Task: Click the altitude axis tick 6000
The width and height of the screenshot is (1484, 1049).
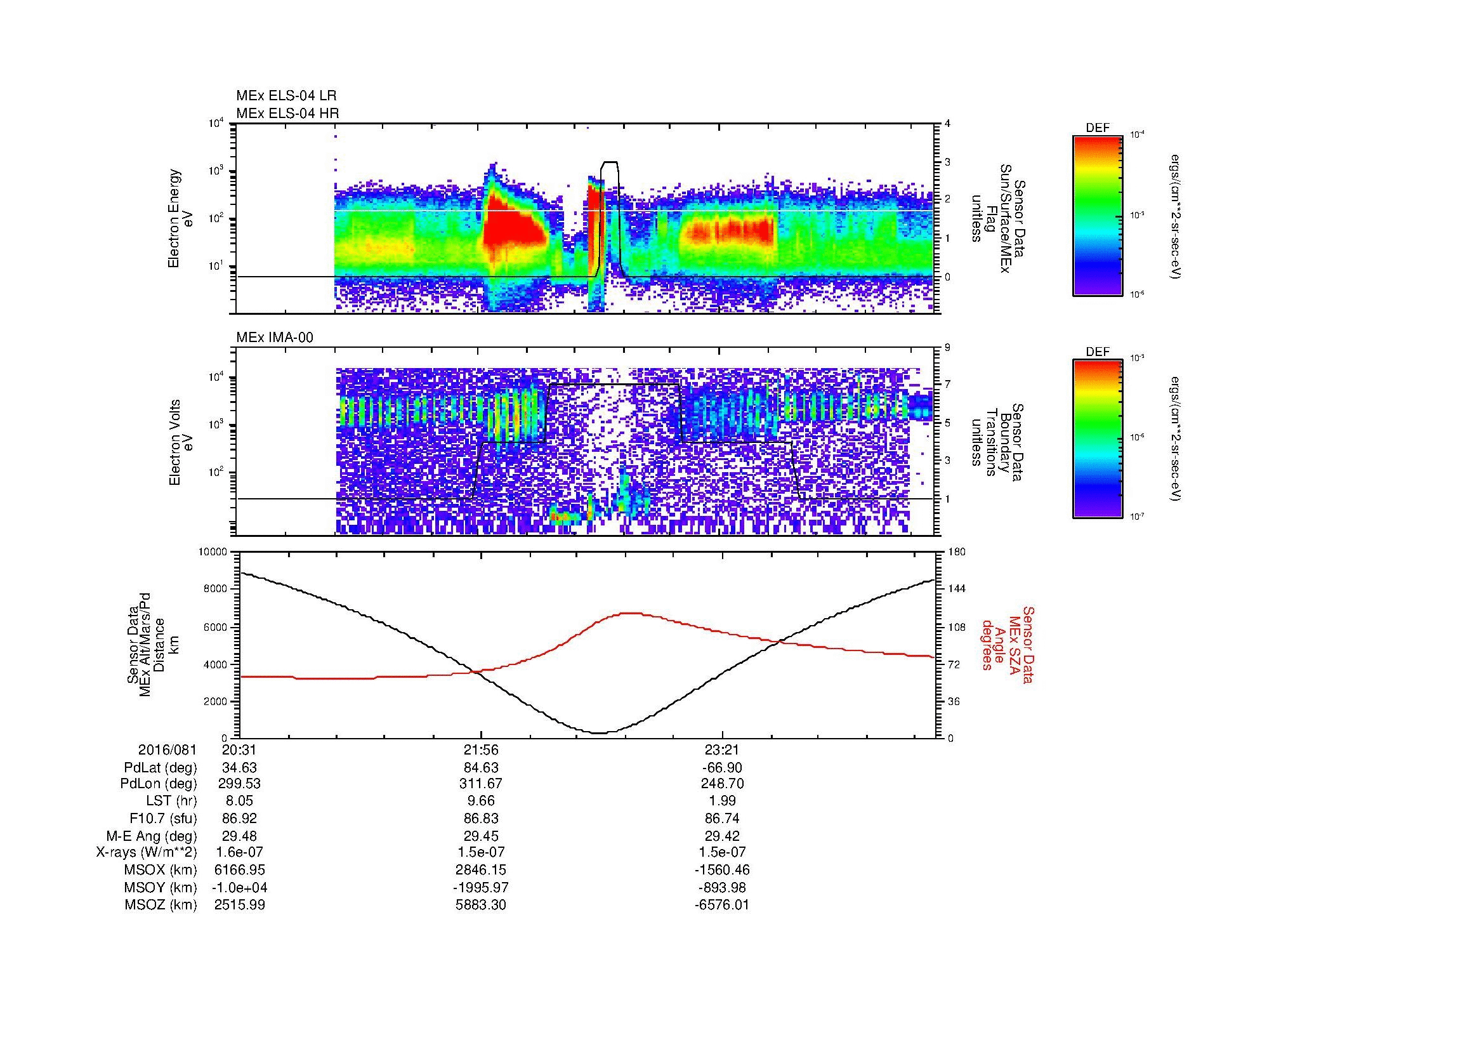Action: click(x=216, y=627)
